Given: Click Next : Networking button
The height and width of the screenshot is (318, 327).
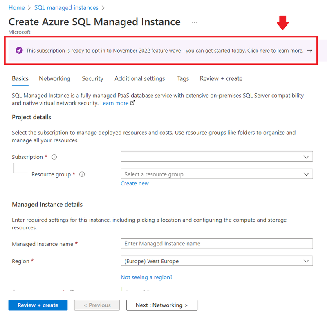Looking at the screenshot, I should click(161, 305).
